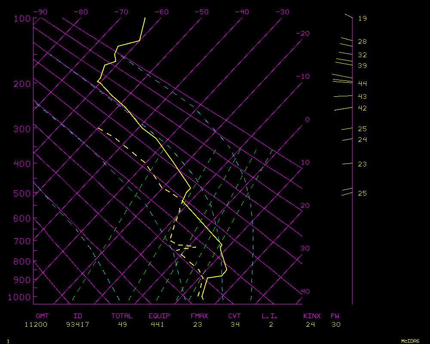Select the topmost wind speed value 19
The image size is (430, 344).
click(362, 18)
